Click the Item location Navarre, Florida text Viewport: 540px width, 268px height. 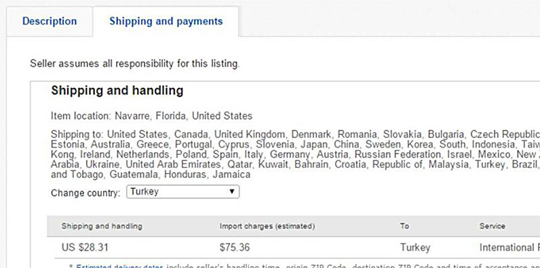pyautogui.click(x=151, y=116)
